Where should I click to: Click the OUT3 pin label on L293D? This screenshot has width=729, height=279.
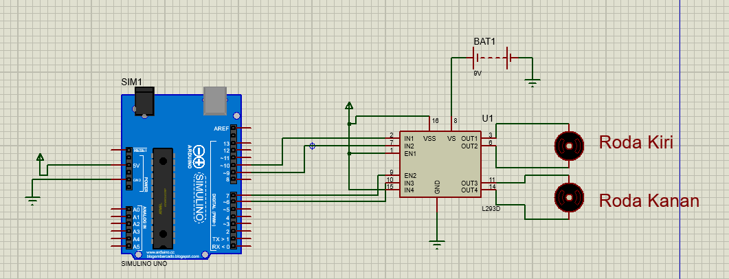coord(469,183)
